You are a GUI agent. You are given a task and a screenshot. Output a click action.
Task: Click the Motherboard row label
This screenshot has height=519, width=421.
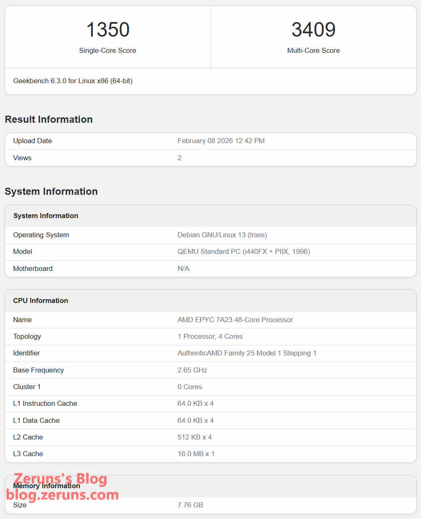pyautogui.click(x=32, y=268)
